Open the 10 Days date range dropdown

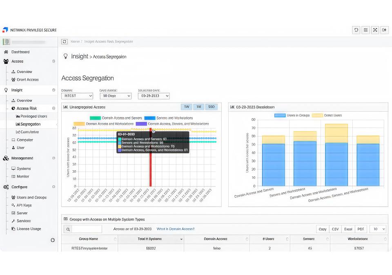(116, 96)
